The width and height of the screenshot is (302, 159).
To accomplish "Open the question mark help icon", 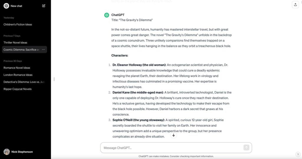I will pyautogui.click(x=298, y=154).
